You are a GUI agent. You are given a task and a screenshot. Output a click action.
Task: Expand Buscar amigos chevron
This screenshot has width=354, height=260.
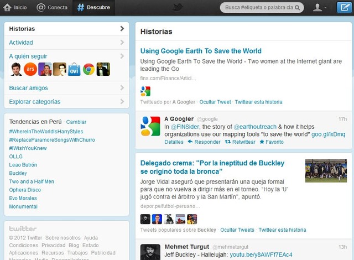122,88
